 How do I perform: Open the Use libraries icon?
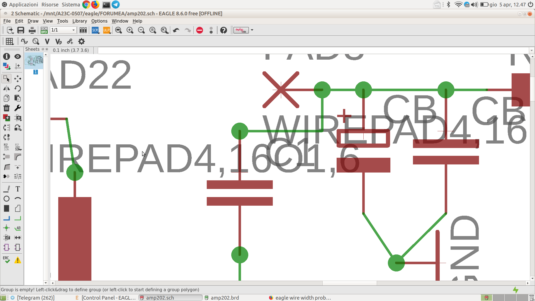(x=83, y=30)
